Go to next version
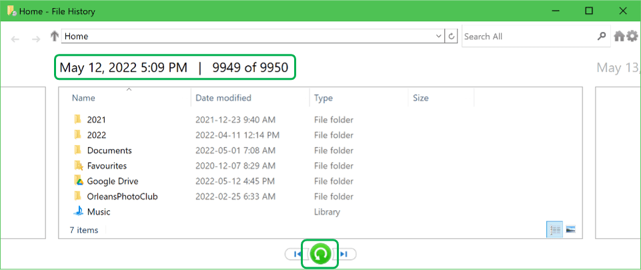The image size is (641, 270). 344,254
